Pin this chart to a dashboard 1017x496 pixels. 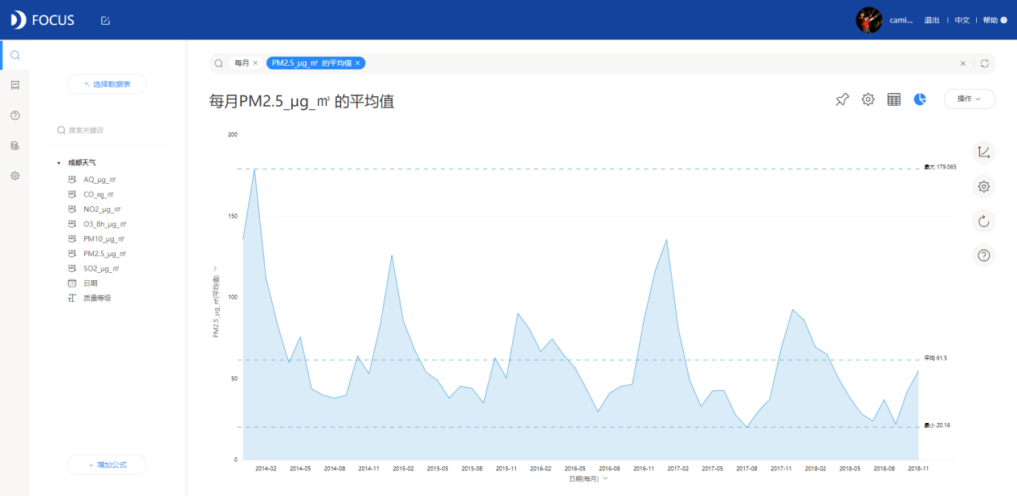pyautogui.click(x=841, y=99)
